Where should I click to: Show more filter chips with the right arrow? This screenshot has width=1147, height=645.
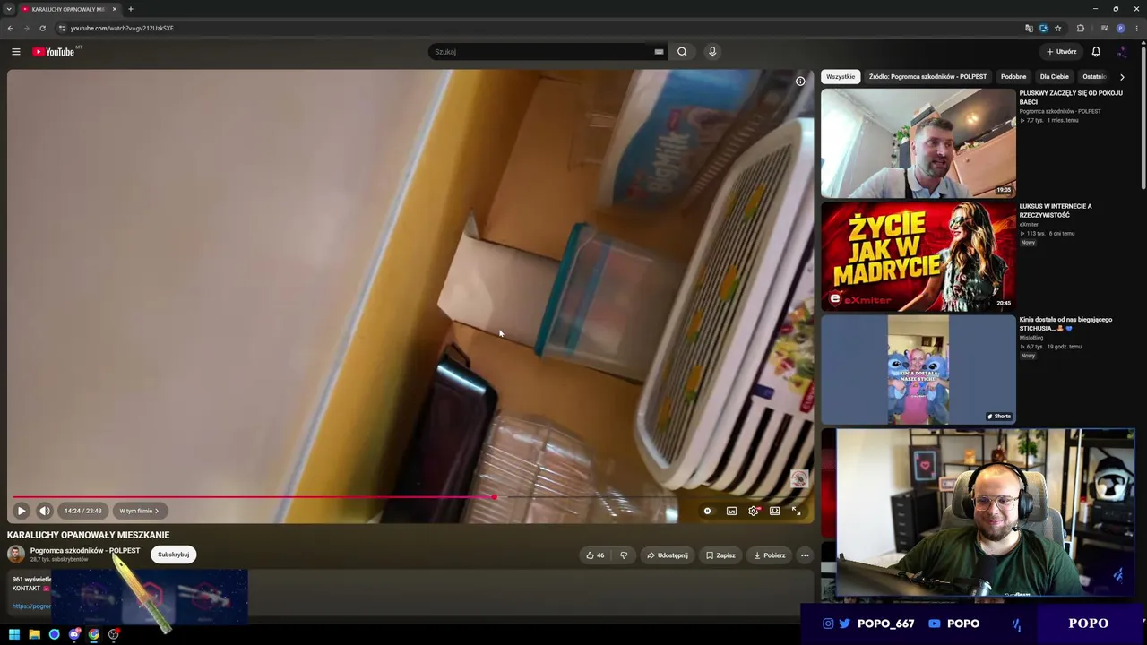[1122, 77]
